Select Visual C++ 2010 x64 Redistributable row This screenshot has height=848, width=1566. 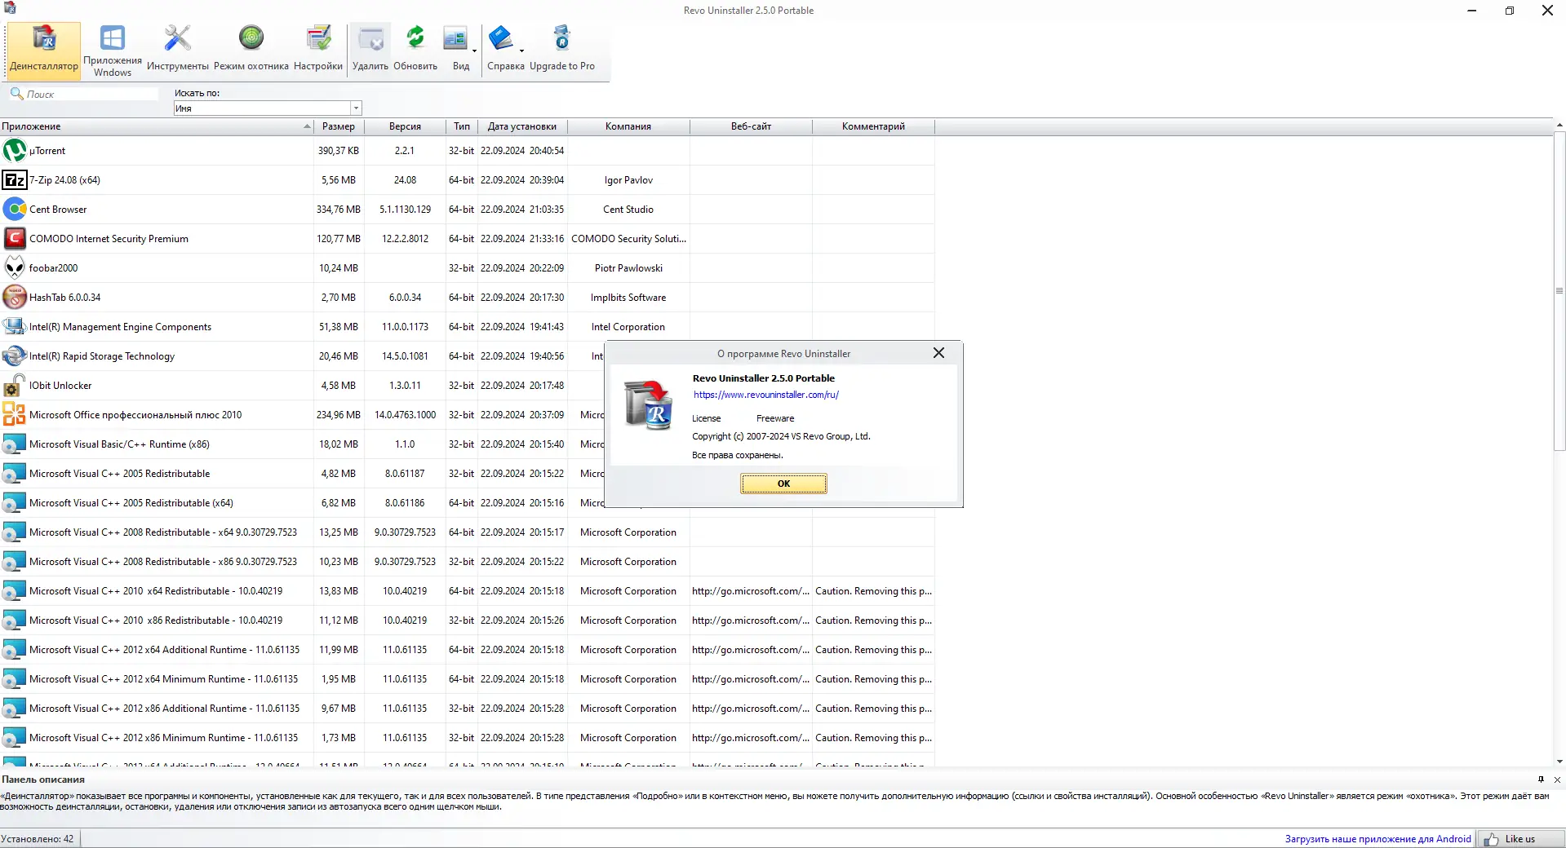click(467, 591)
